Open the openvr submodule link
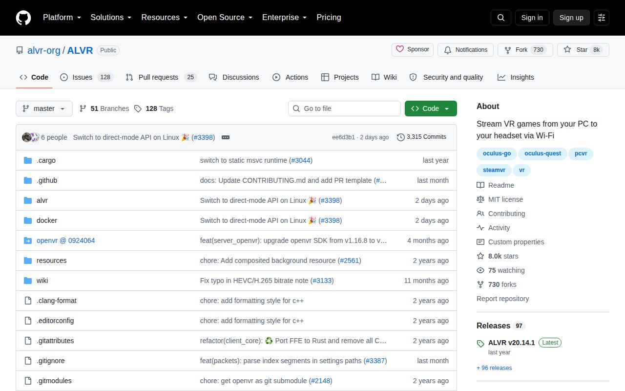Screen dimensions: 625x391 pos(65,240)
